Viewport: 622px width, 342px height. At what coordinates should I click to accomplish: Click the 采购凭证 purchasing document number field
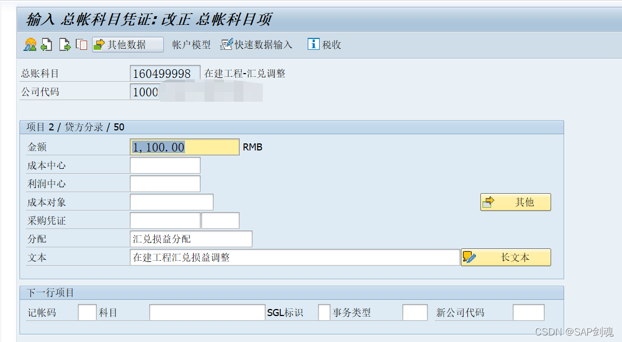click(x=165, y=221)
